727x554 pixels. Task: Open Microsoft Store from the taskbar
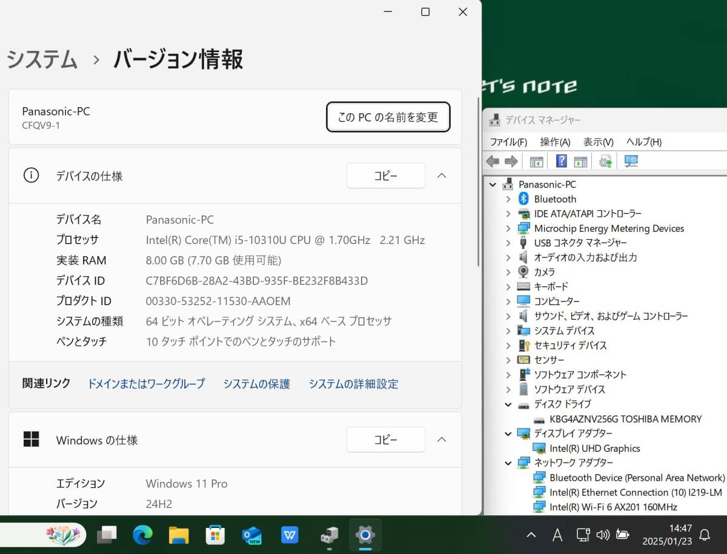pyautogui.click(x=215, y=535)
